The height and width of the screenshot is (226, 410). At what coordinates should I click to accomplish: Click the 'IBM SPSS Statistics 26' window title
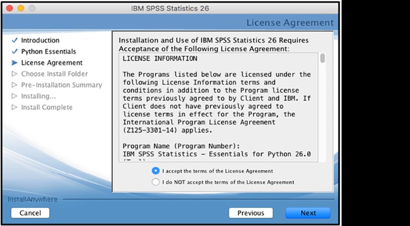170,8
